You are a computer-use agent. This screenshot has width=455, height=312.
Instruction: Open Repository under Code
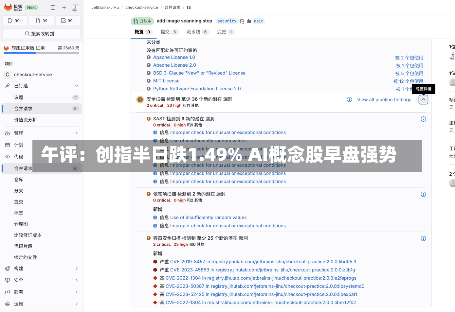coord(41,180)
